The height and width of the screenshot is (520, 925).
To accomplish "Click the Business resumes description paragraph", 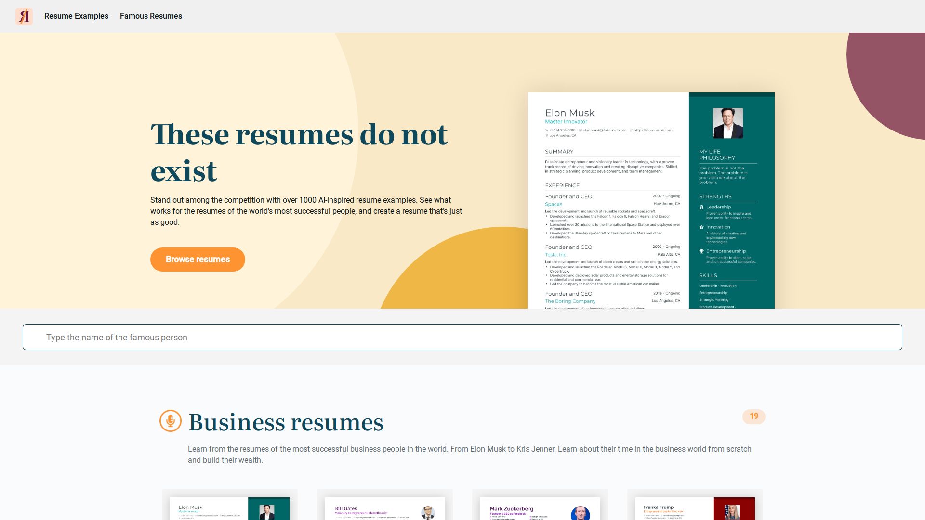I will (x=470, y=455).
